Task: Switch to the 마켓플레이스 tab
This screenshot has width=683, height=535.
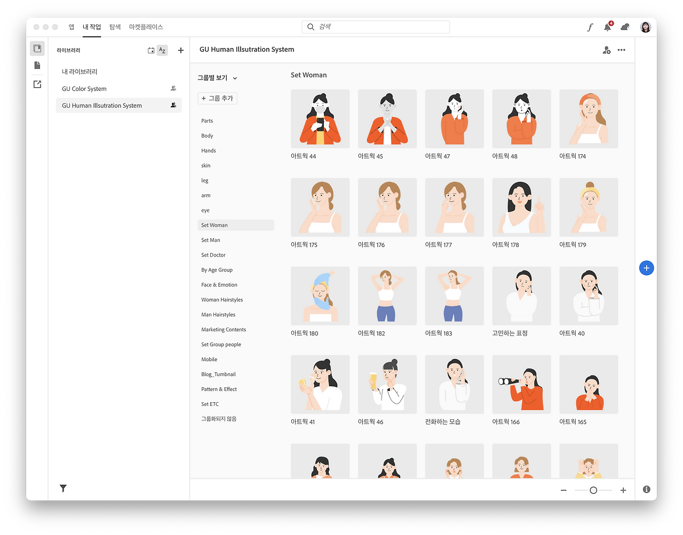Action: click(x=146, y=27)
